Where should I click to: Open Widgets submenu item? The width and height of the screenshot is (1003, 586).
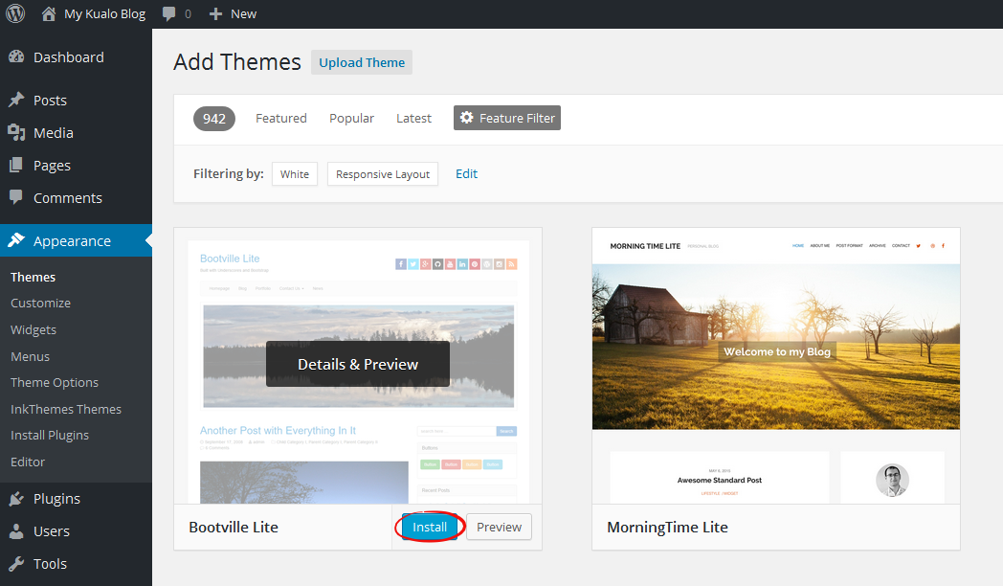33,330
